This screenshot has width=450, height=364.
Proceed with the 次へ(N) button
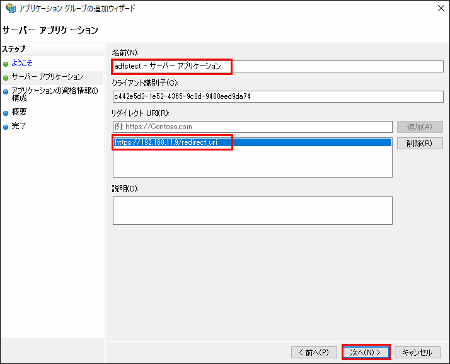pyautogui.click(x=366, y=352)
